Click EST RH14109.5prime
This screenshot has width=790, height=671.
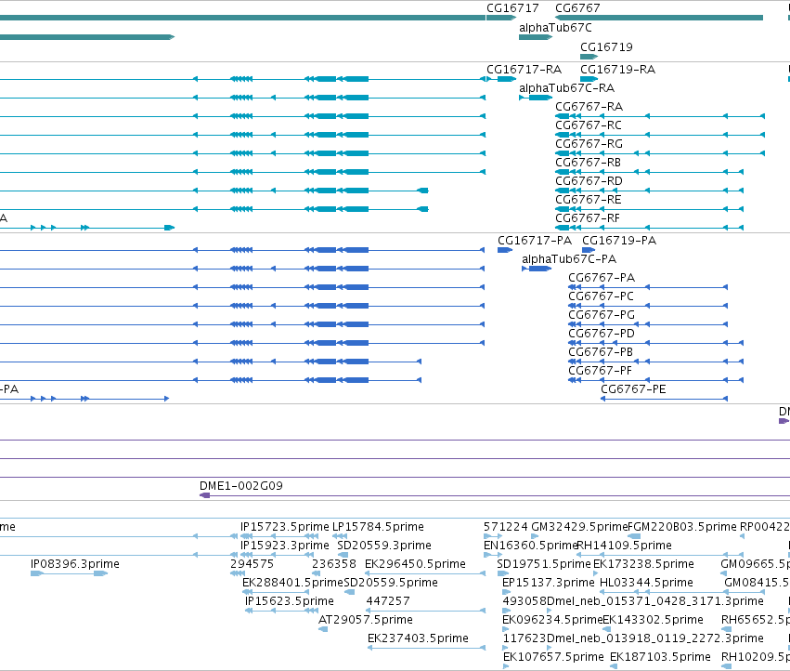624,546
